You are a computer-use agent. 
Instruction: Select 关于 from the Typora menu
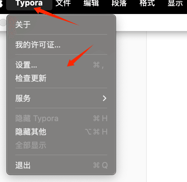click(61, 25)
